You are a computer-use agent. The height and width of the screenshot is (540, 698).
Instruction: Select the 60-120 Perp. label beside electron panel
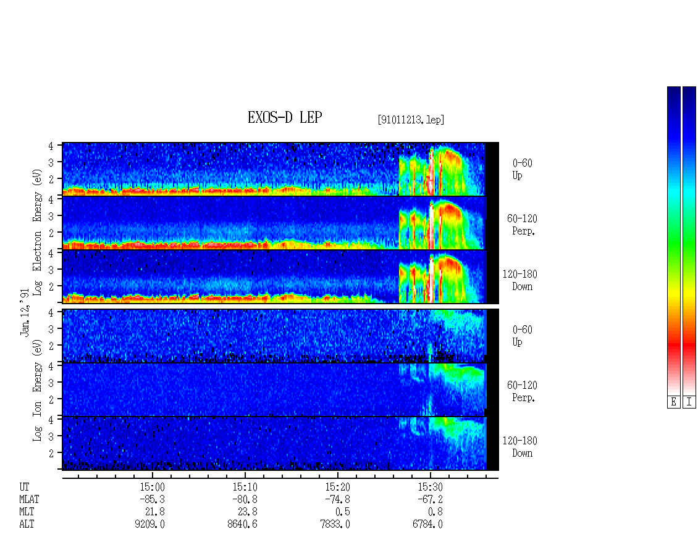[x=522, y=225]
